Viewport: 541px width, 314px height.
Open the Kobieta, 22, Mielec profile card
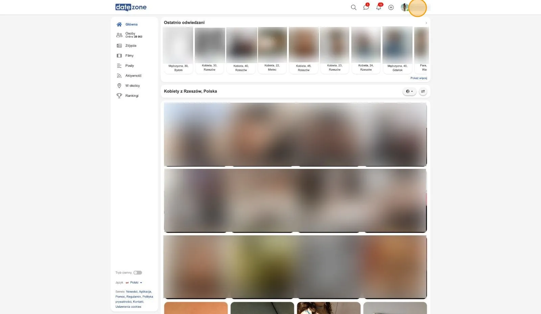coord(272,50)
